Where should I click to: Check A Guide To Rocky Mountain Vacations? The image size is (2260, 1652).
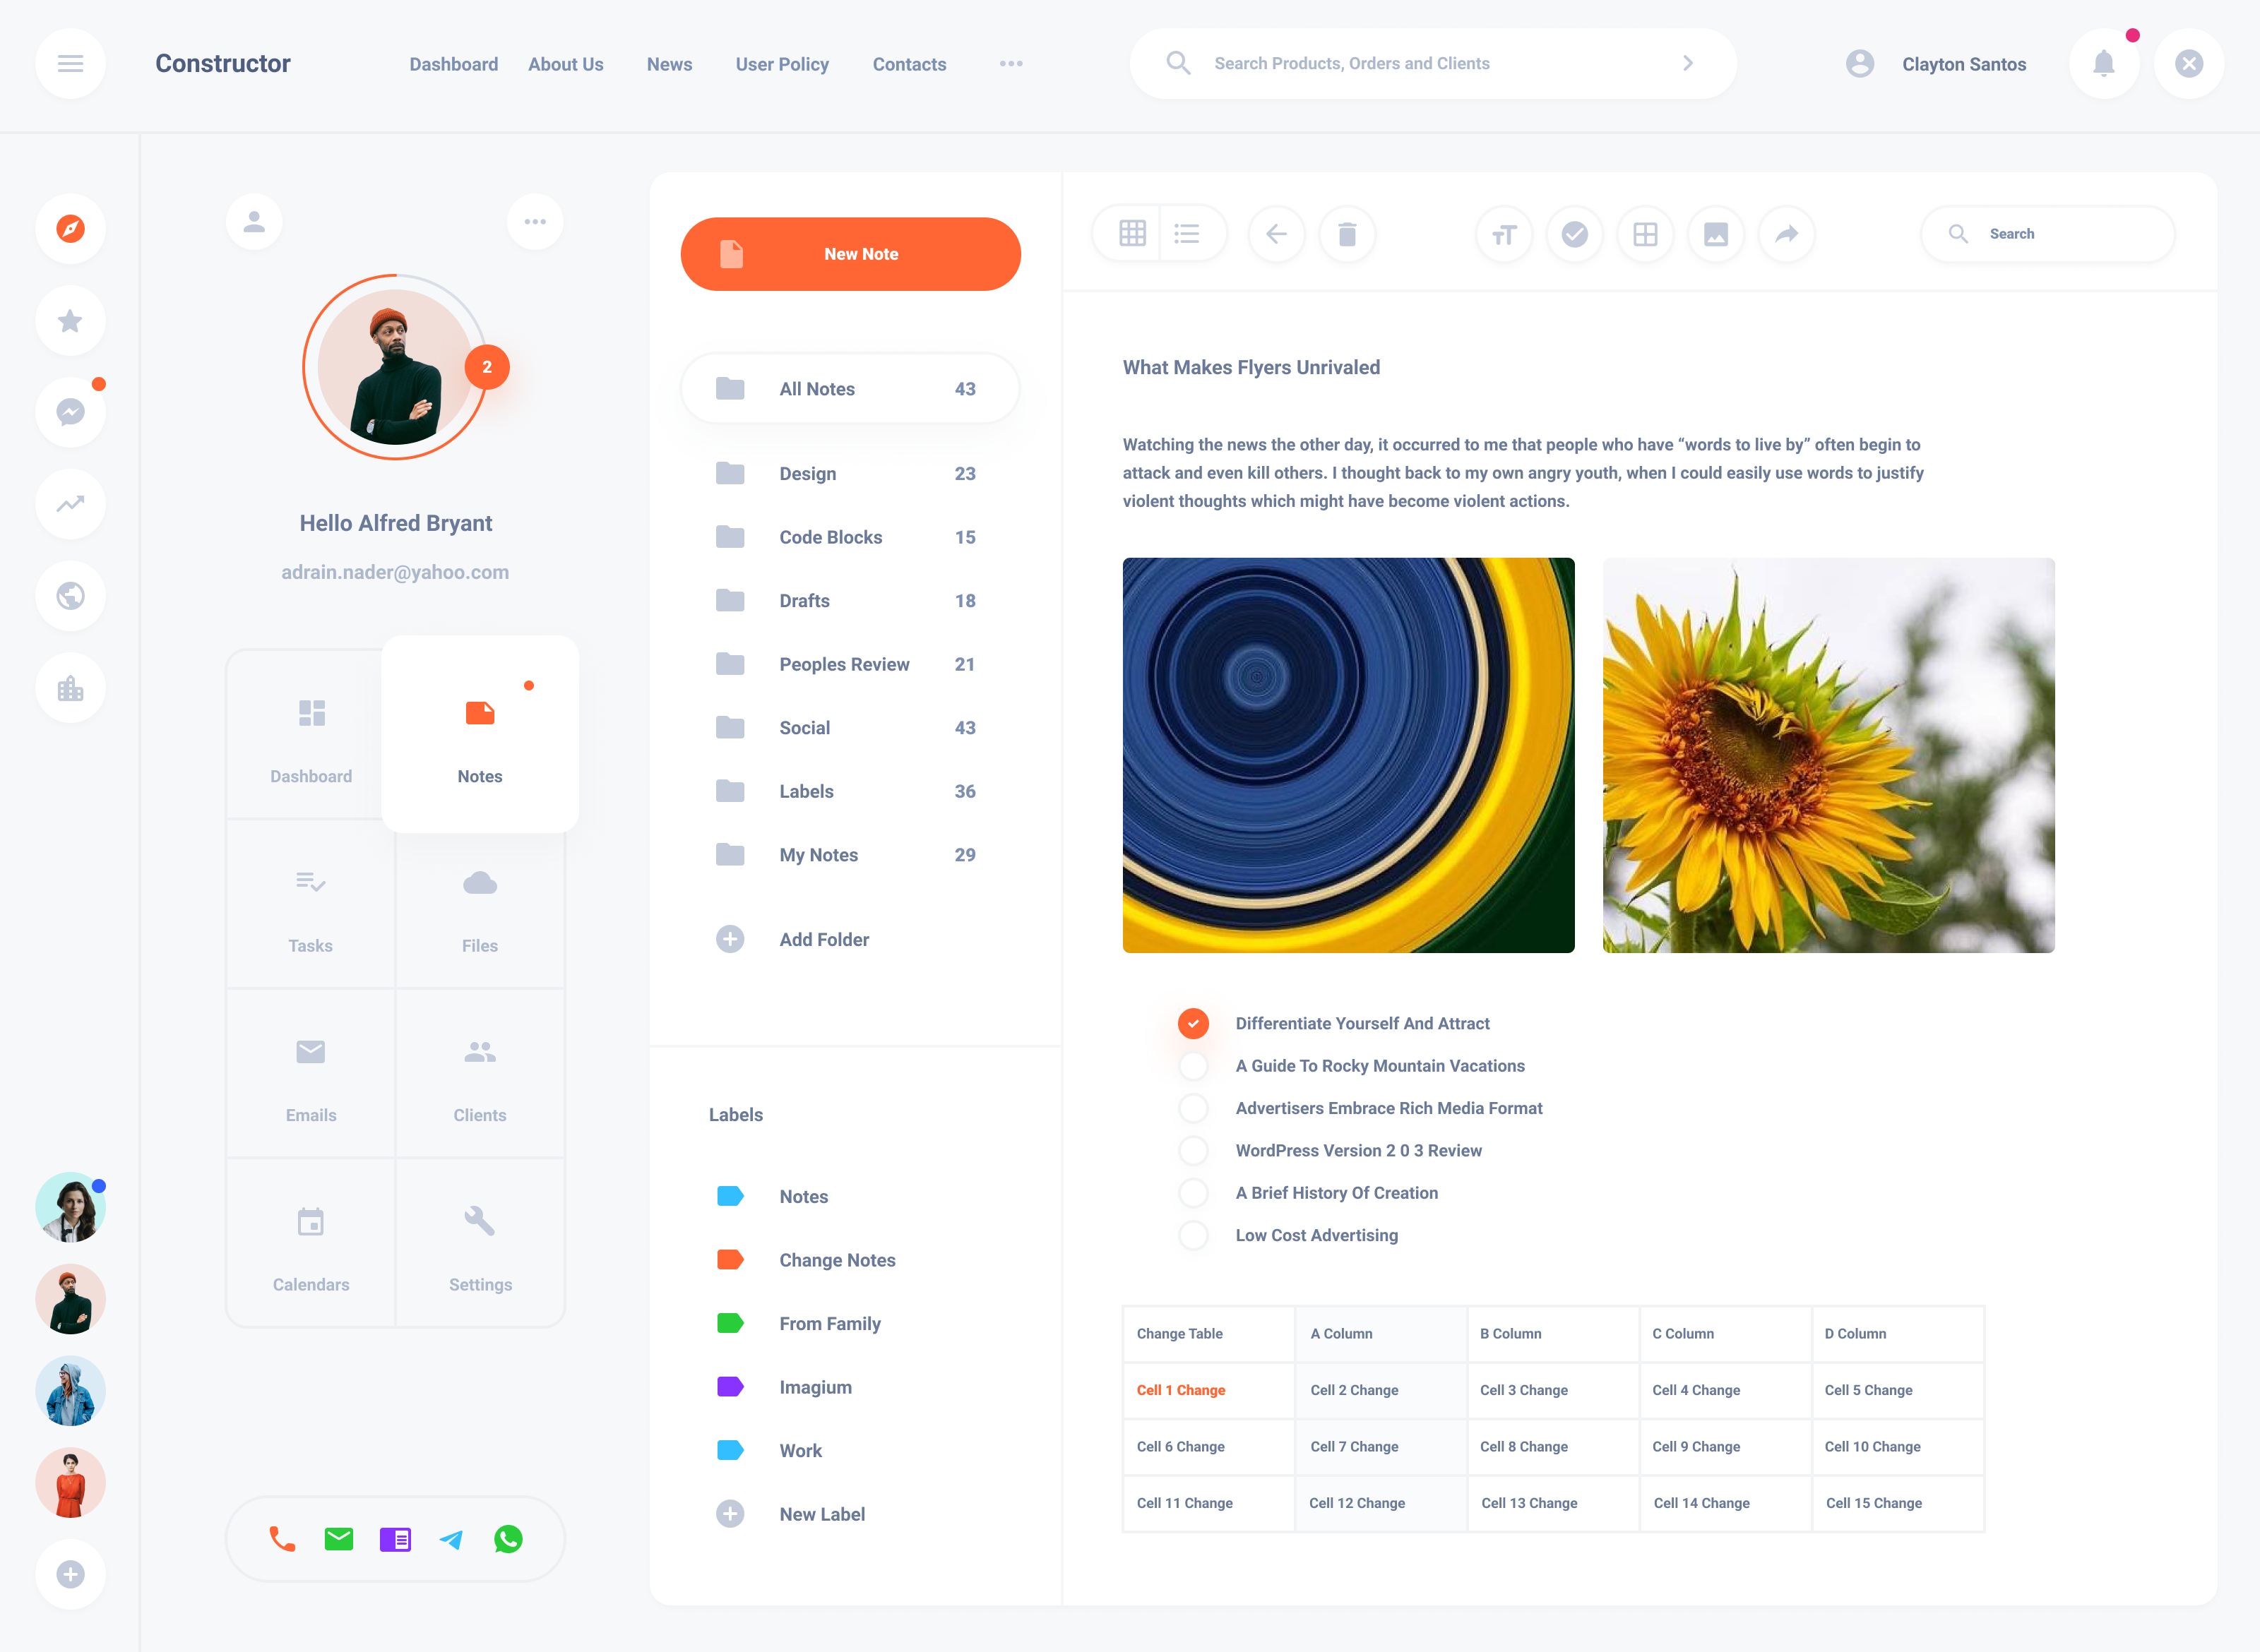(x=1193, y=1066)
